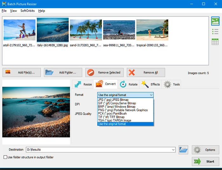
Task: Click the Add File(s) button
Action: [21, 72]
